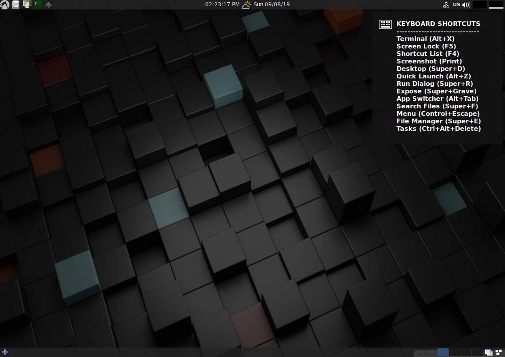Click the date Sun 09/08/19
Image resolution: width=505 pixels, height=357 pixels.
click(272, 5)
